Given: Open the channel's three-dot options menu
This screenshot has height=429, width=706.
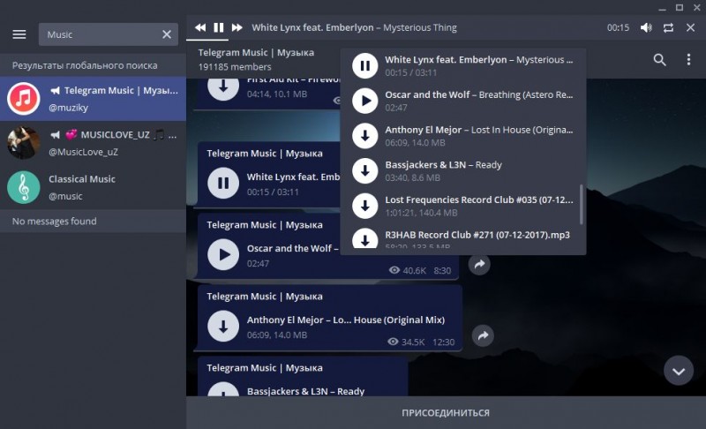Looking at the screenshot, I should coord(688,60).
